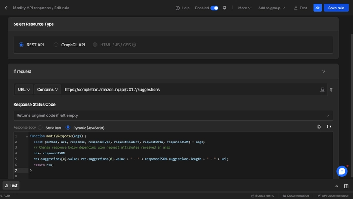Click the page vertical scrollbar
This screenshot has width=353, height=199.
click(352, 106)
